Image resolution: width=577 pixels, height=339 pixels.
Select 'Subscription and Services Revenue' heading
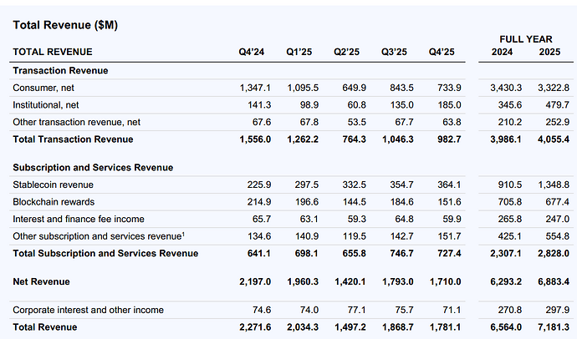pos(93,168)
